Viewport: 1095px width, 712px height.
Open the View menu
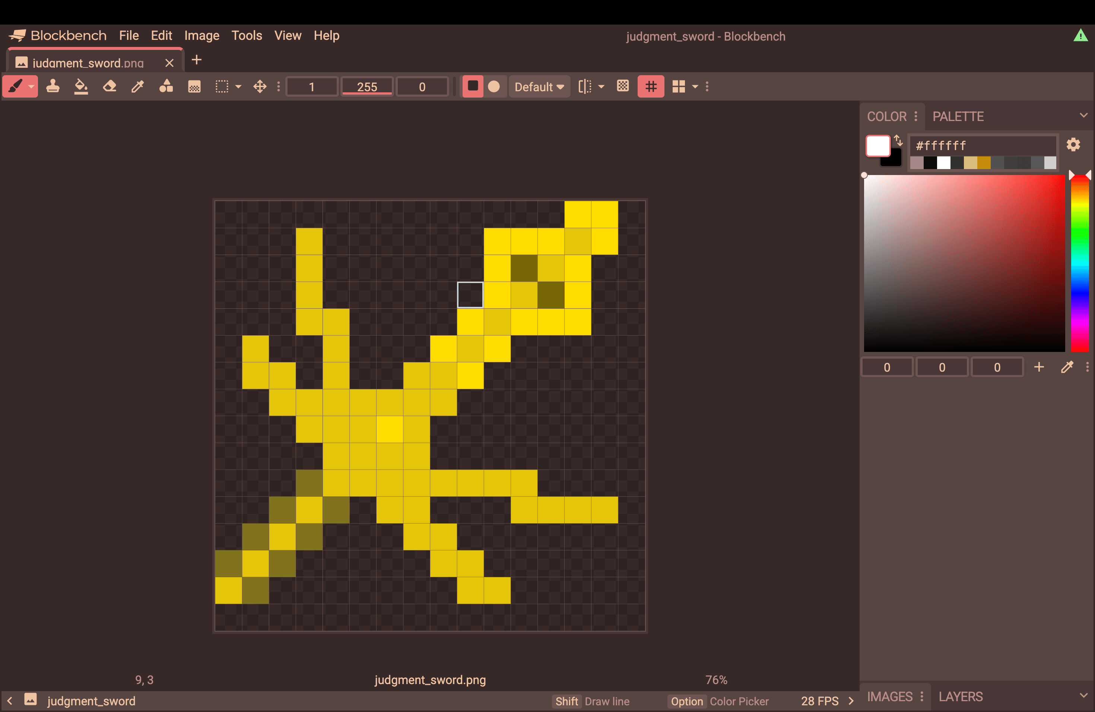(x=288, y=35)
